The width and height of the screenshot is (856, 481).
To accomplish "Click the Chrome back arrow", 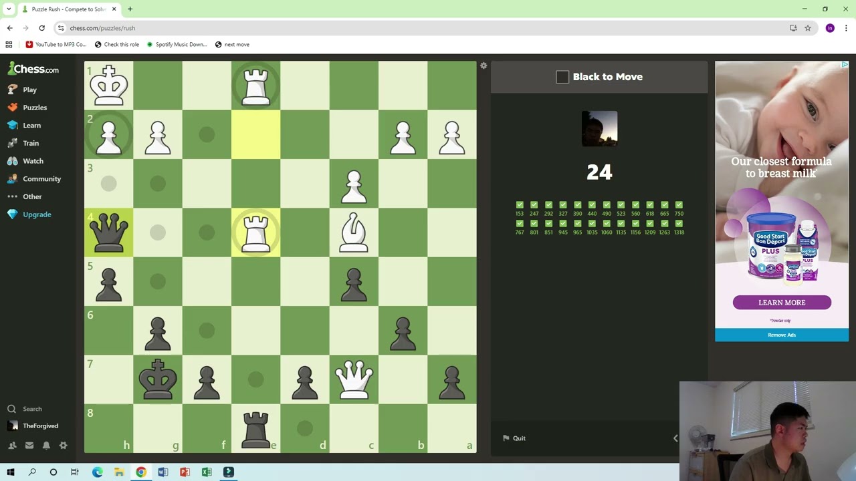I will tap(9, 28).
